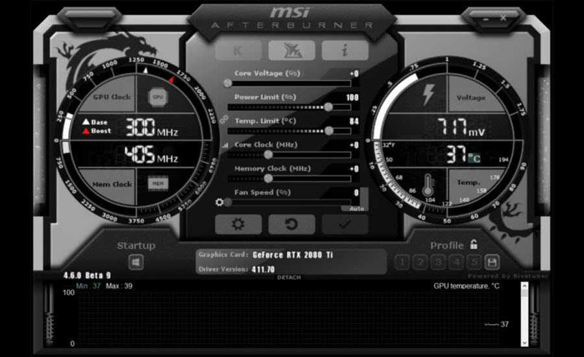The width and height of the screenshot is (584, 357).
Task: Click the GPU chip icon in clock gauge
Action: tap(158, 97)
